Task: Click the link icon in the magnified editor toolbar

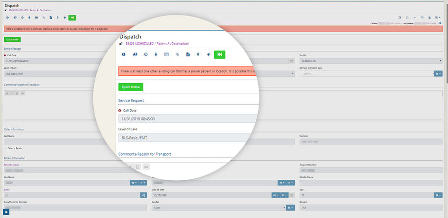Action: (x=146, y=167)
